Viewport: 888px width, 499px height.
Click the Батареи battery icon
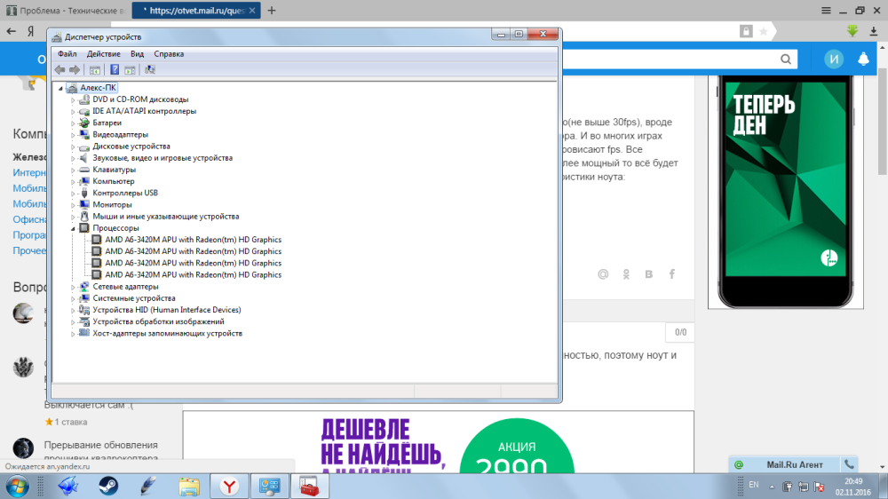84,123
